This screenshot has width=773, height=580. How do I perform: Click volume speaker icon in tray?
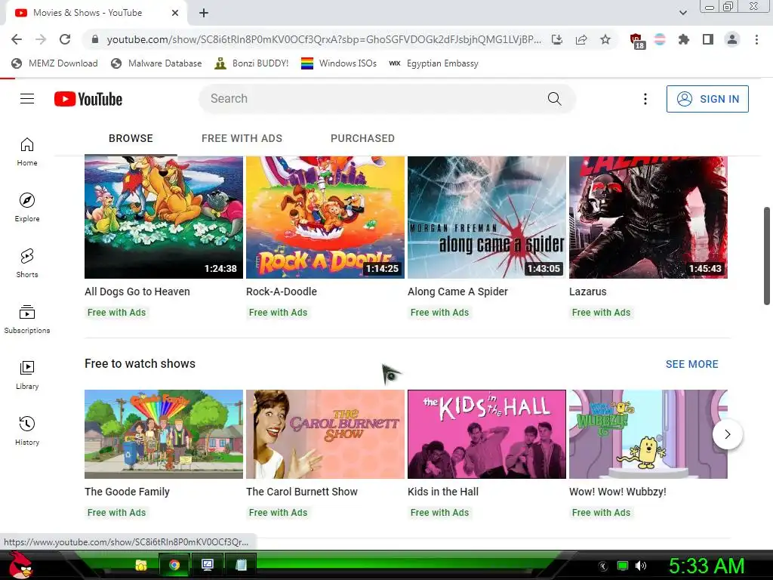click(640, 566)
